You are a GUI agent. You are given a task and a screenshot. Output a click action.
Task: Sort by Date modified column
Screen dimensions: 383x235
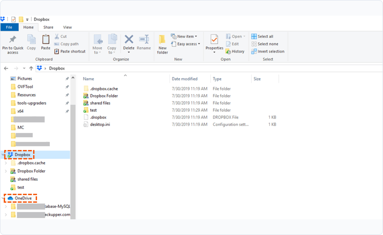coord(185,79)
